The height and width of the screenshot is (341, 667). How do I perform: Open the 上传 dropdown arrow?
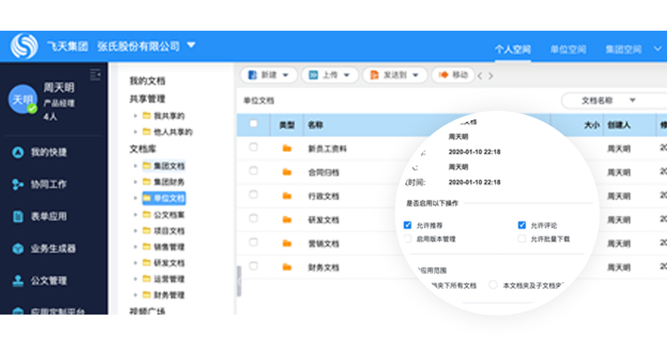pos(346,76)
